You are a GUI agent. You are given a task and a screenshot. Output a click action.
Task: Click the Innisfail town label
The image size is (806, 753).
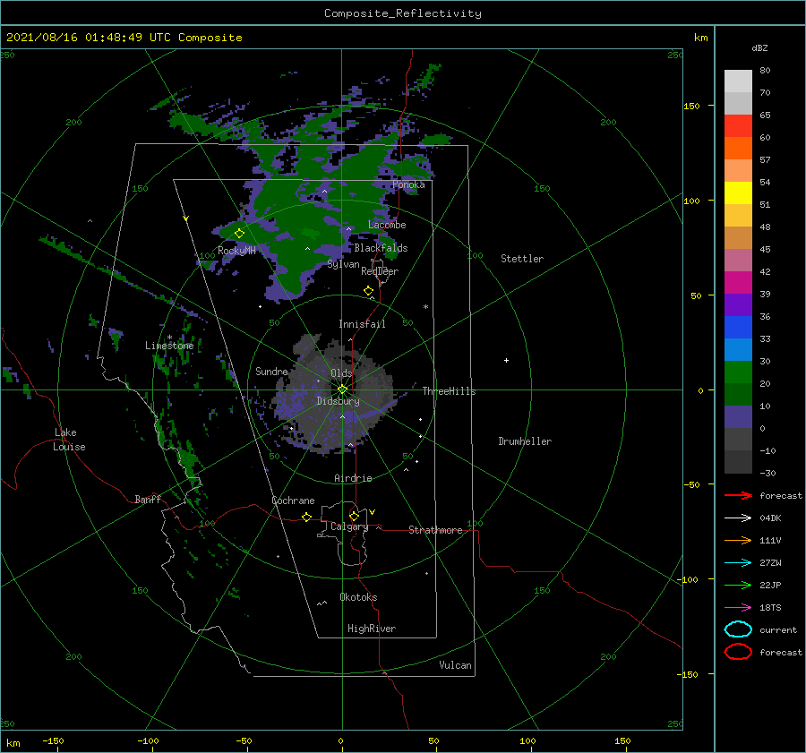362,324
